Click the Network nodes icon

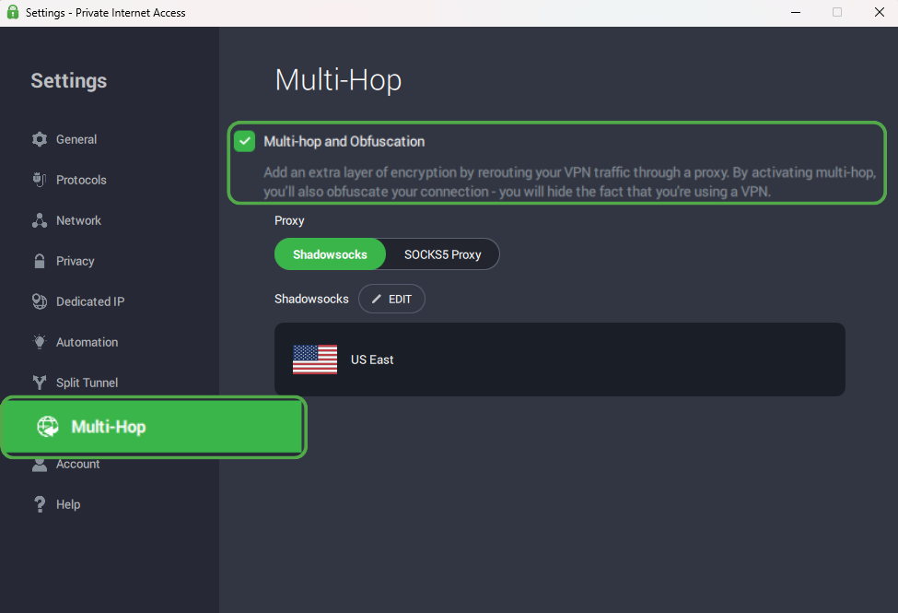pos(40,220)
